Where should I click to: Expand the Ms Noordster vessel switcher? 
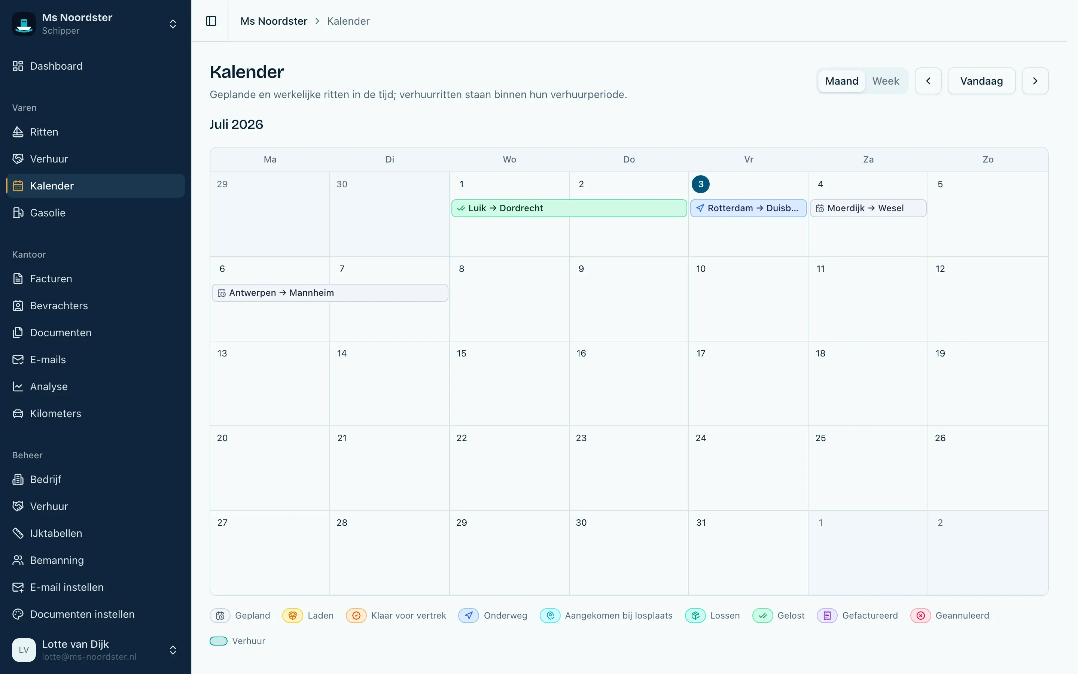pyautogui.click(x=173, y=24)
